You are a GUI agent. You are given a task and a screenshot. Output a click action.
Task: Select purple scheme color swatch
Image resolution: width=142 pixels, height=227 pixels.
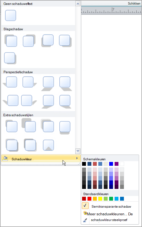coord(117,164)
